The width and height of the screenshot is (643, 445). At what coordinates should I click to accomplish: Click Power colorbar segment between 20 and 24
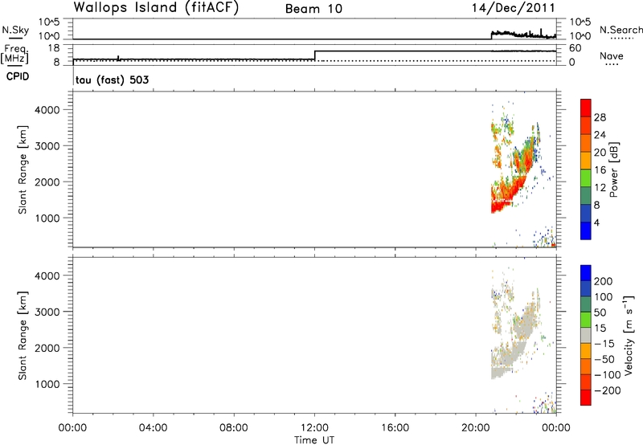coord(586,143)
